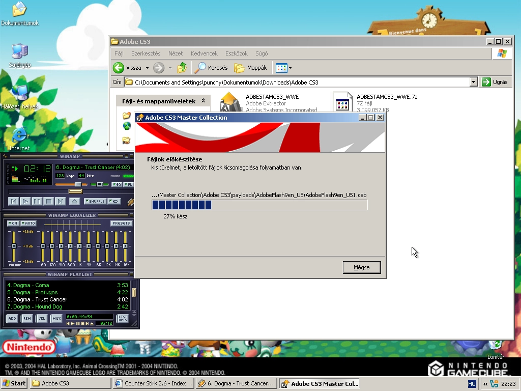Screen dimensions: 521x391
Task: Open playlist SEL menu
Action: pyautogui.click(x=42, y=319)
